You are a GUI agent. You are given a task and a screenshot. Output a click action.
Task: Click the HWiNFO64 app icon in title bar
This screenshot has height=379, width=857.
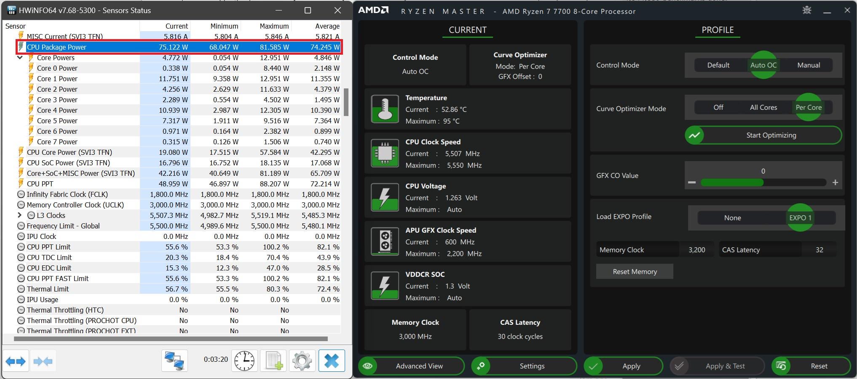[x=11, y=10]
